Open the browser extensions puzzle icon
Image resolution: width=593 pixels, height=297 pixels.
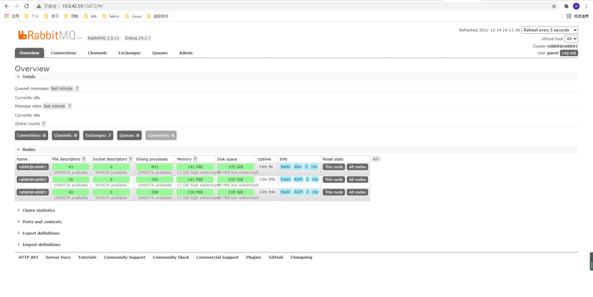(x=566, y=6)
